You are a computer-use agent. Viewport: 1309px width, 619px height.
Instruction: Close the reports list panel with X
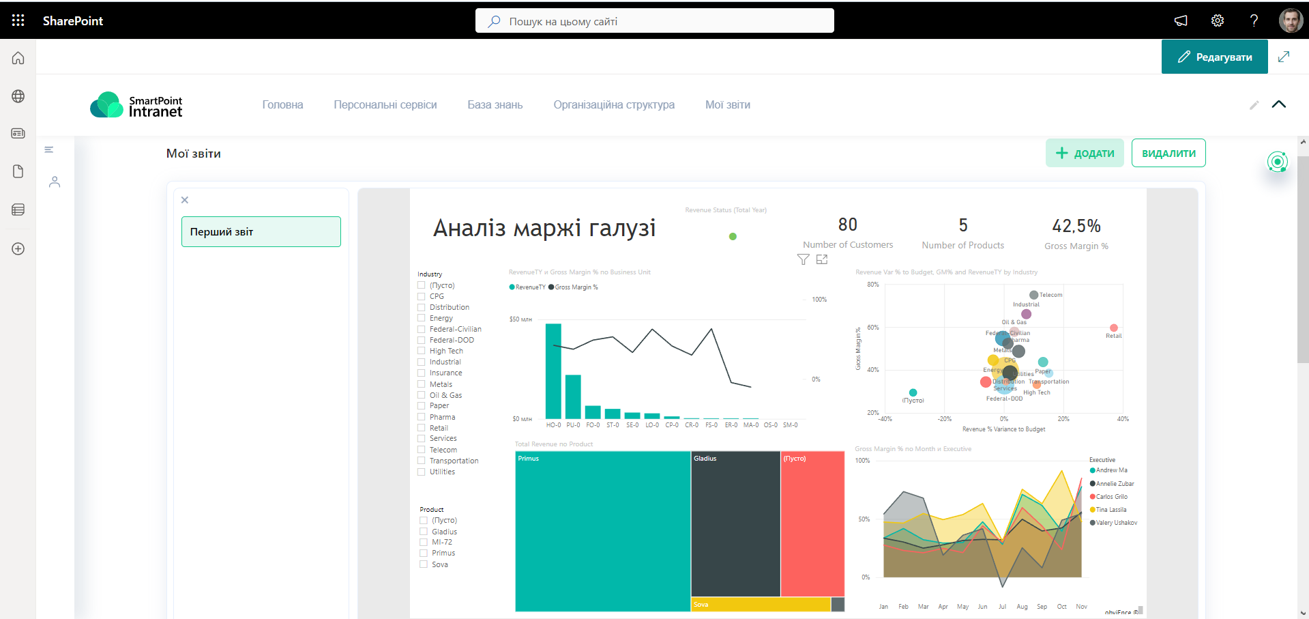pyautogui.click(x=185, y=200)
